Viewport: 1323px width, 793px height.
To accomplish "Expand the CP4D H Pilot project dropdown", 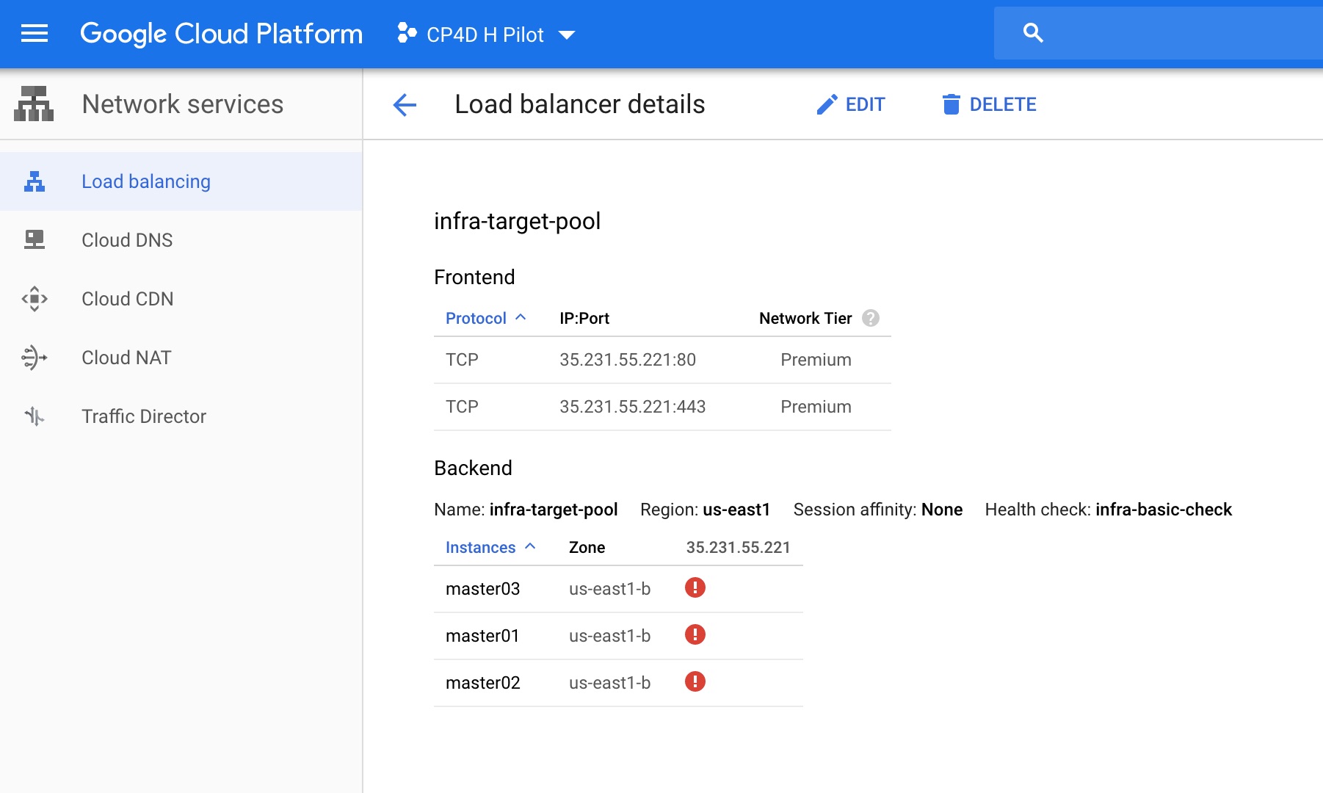I will tap(566, 35).
